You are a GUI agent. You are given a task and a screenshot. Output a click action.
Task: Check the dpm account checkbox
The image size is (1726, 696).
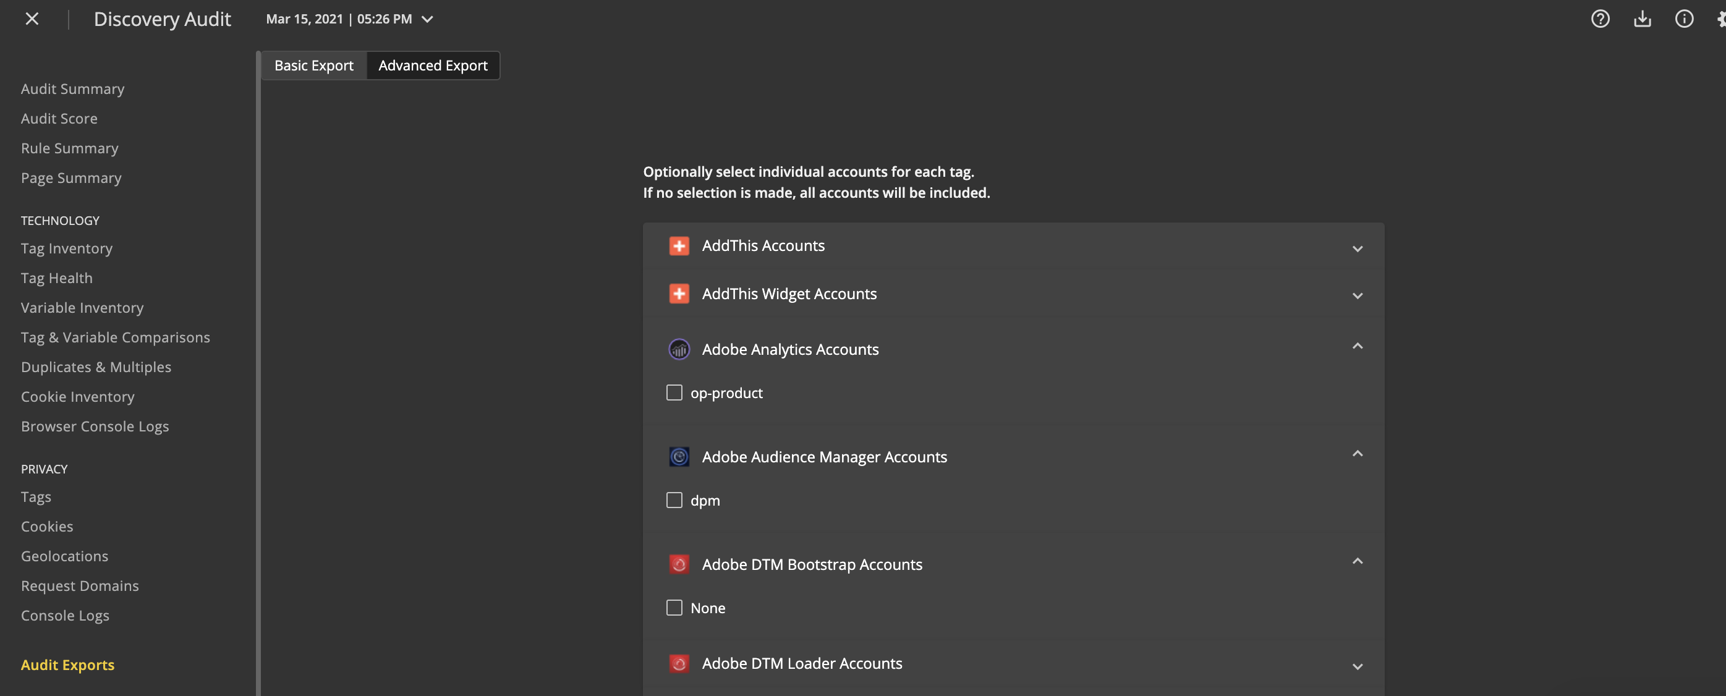674,501
